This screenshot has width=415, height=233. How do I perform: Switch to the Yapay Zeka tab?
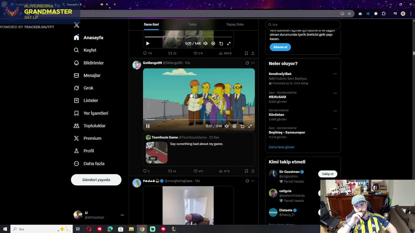[235, 24]
